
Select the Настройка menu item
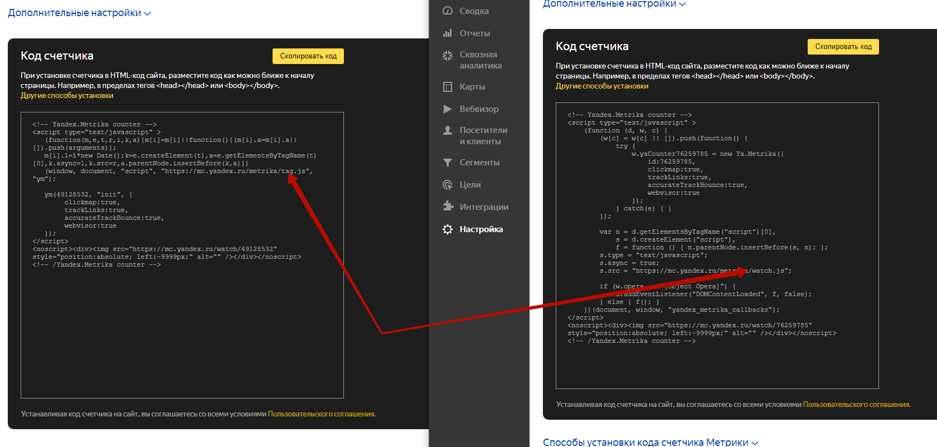tap(481, 229)
